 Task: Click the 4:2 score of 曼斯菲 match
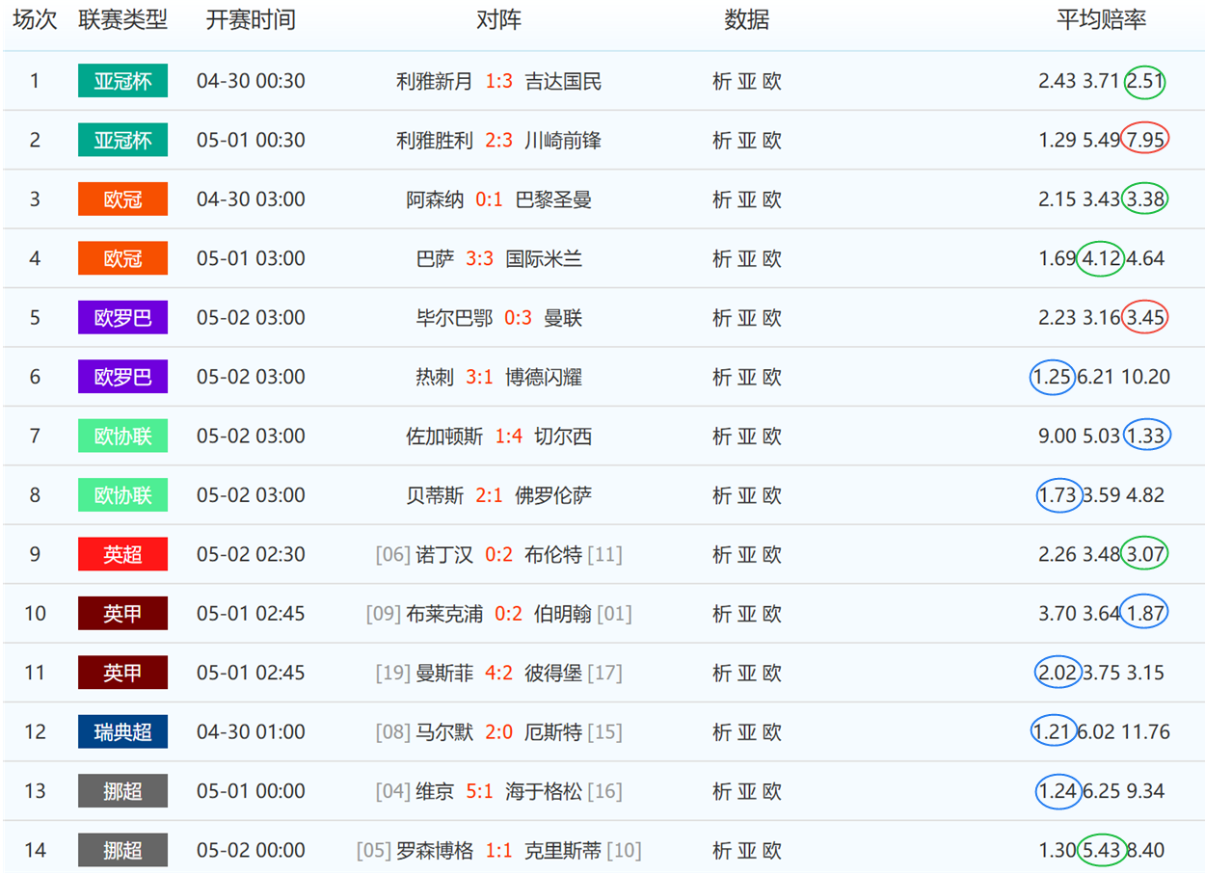coord(498,674)
